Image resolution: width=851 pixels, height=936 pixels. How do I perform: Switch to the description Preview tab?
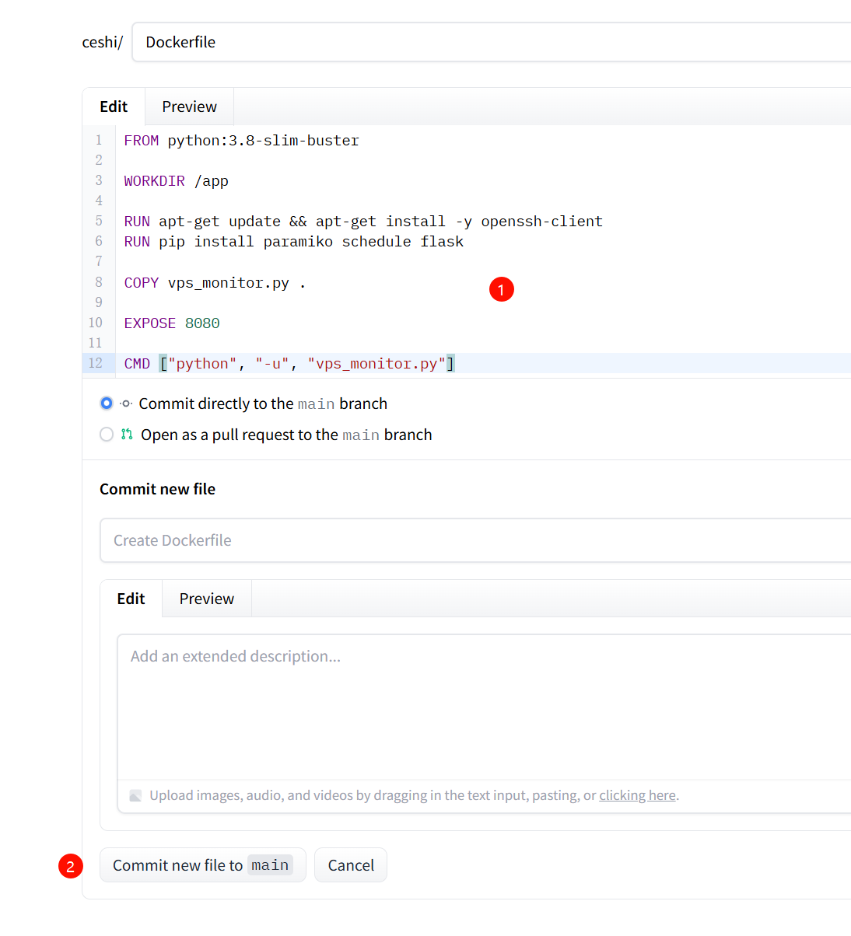click(x=206, y=599)
